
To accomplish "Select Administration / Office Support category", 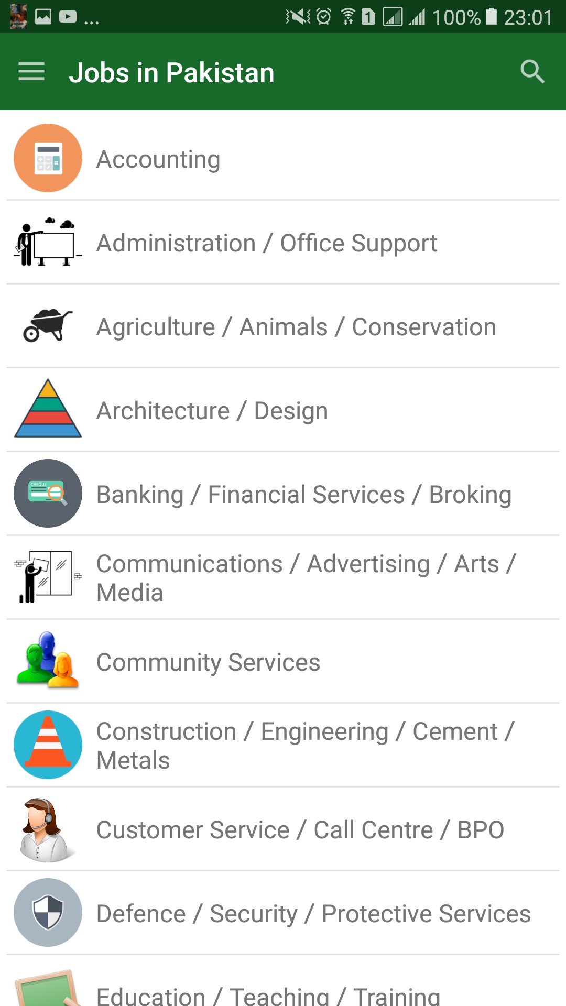I will click(267, 243).
